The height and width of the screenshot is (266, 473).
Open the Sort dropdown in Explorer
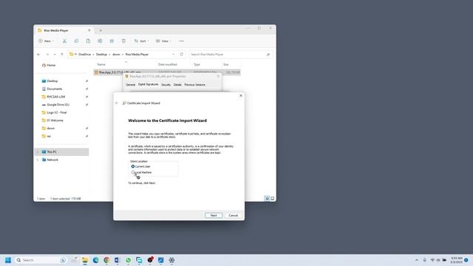[141, 41]
